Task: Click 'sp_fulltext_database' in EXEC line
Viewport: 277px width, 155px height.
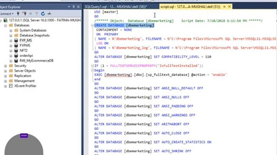Action: tap(167, 74)
